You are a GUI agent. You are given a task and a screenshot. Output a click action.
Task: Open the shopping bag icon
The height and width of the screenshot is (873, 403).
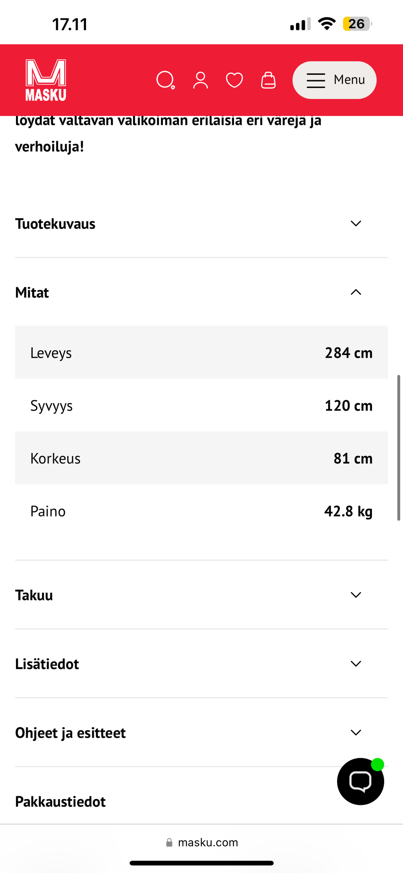pos(268,80)
